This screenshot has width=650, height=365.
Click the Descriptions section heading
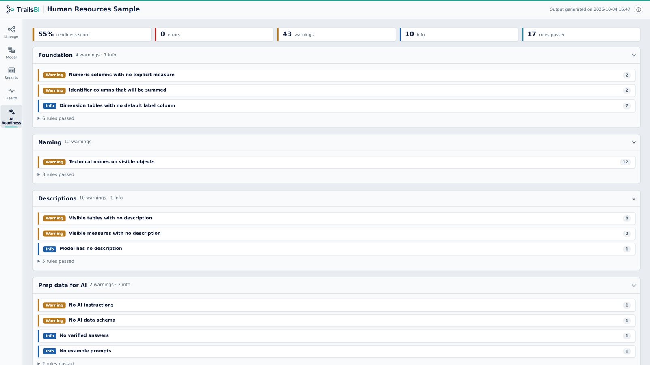[x=57, y=198]
